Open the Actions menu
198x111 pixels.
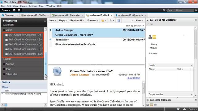(x=33, y=6)
